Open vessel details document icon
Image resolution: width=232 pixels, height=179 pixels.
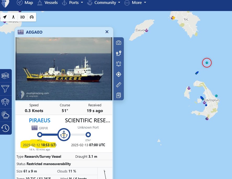pyautogui.click(x=119, y=95)
